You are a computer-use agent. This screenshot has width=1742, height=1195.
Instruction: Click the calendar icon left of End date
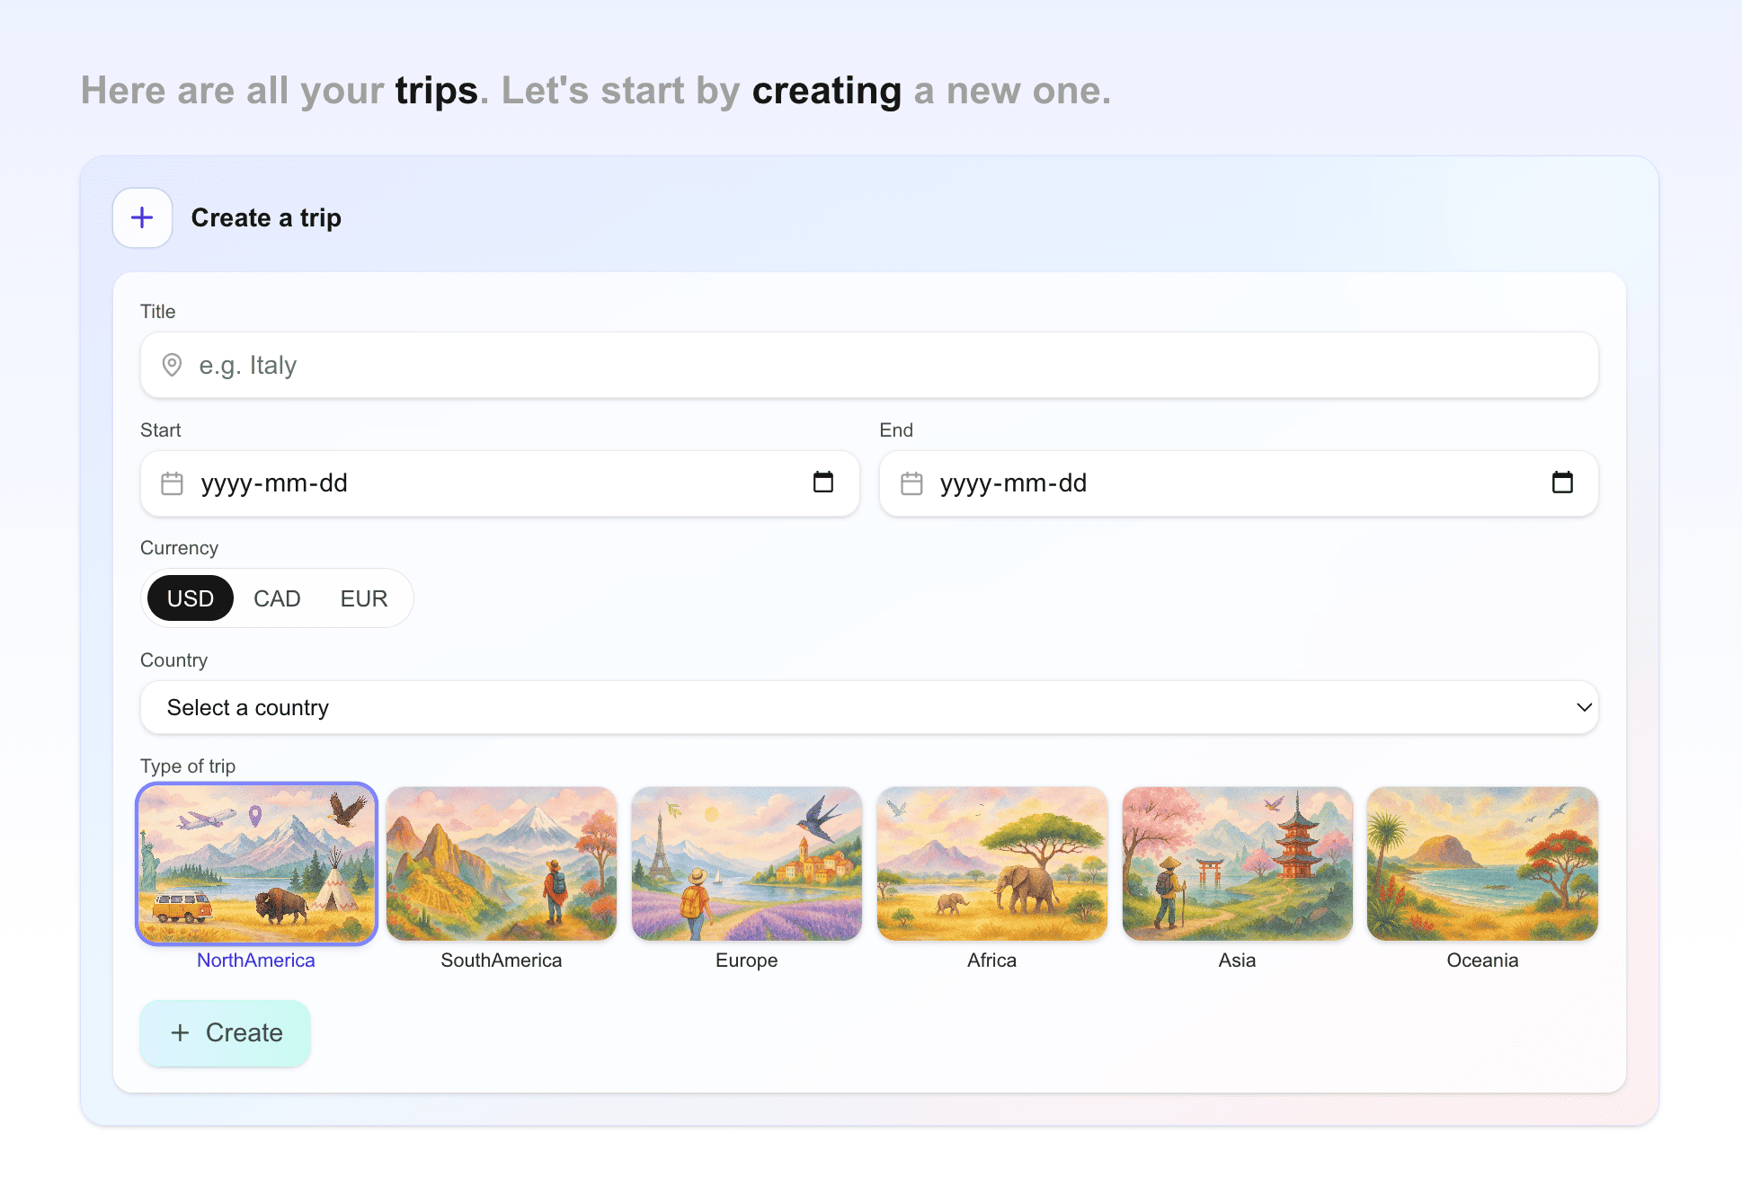tap(911, 483)
